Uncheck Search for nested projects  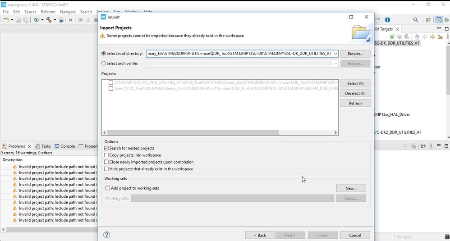106,148
